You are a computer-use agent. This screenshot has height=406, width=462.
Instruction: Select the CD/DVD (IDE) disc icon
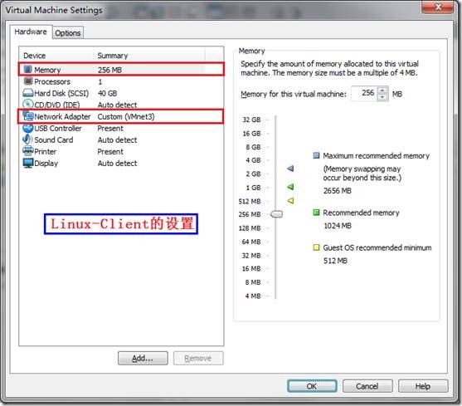click(x=28, y=105)
